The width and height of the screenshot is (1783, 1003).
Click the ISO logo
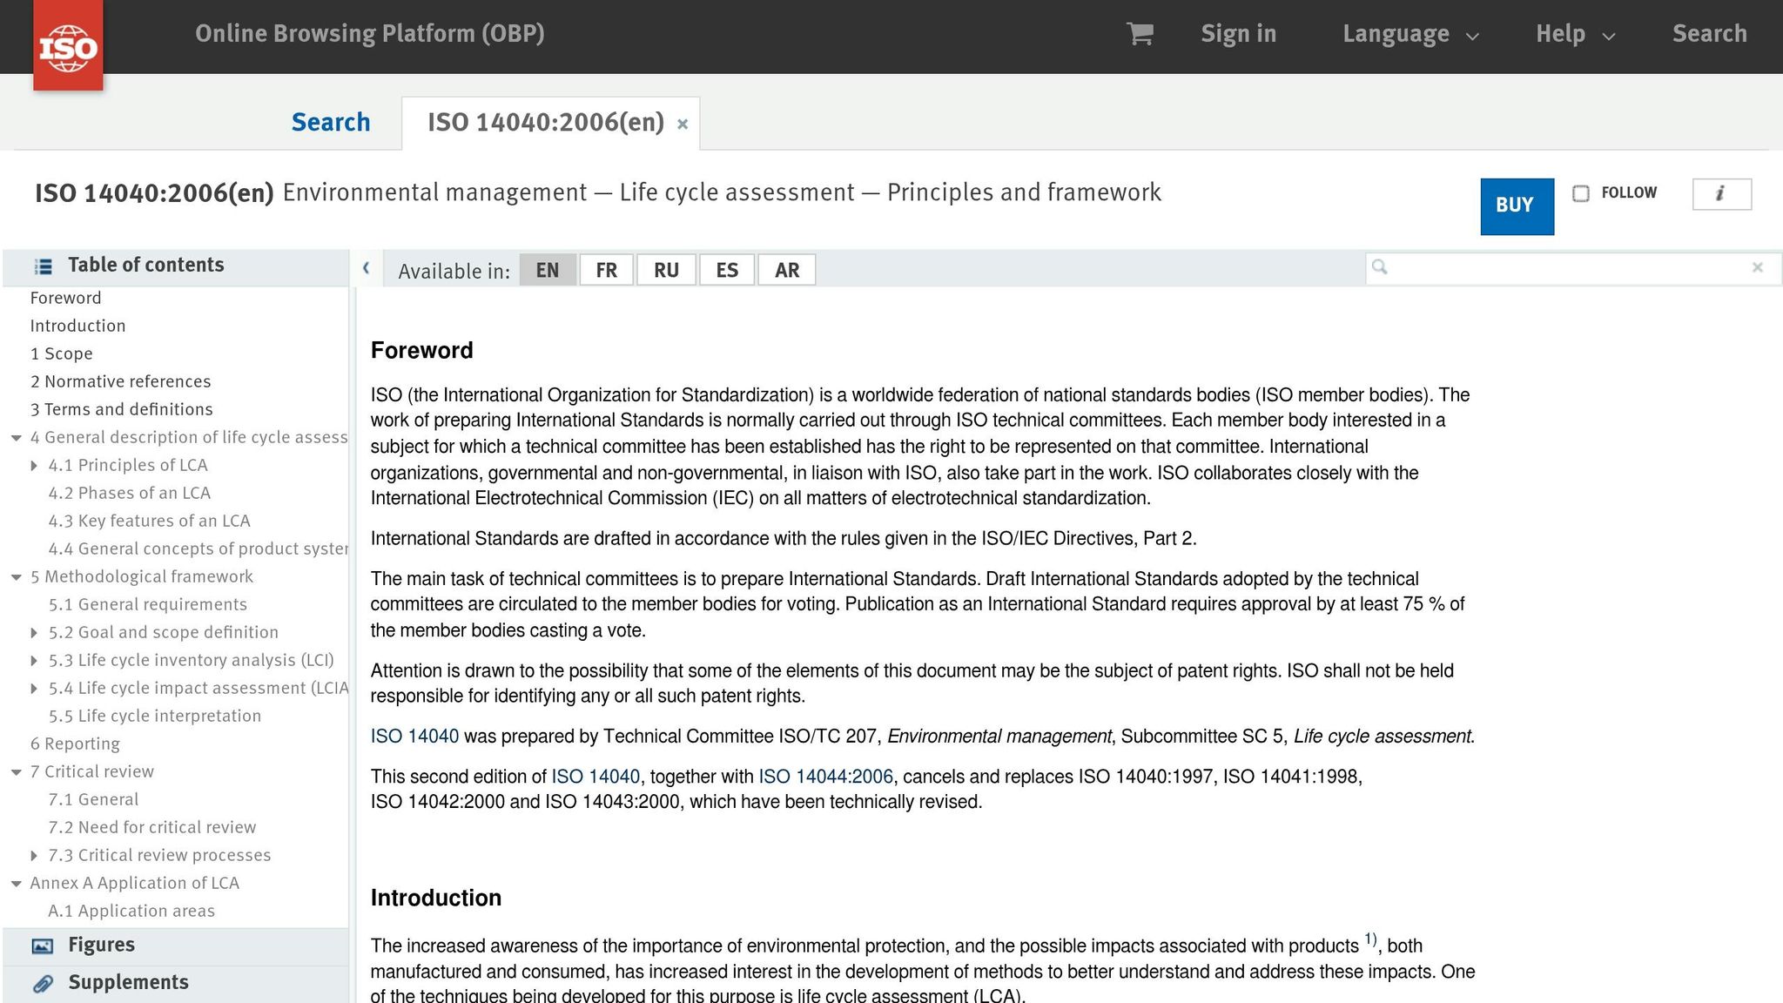(68, 45)
